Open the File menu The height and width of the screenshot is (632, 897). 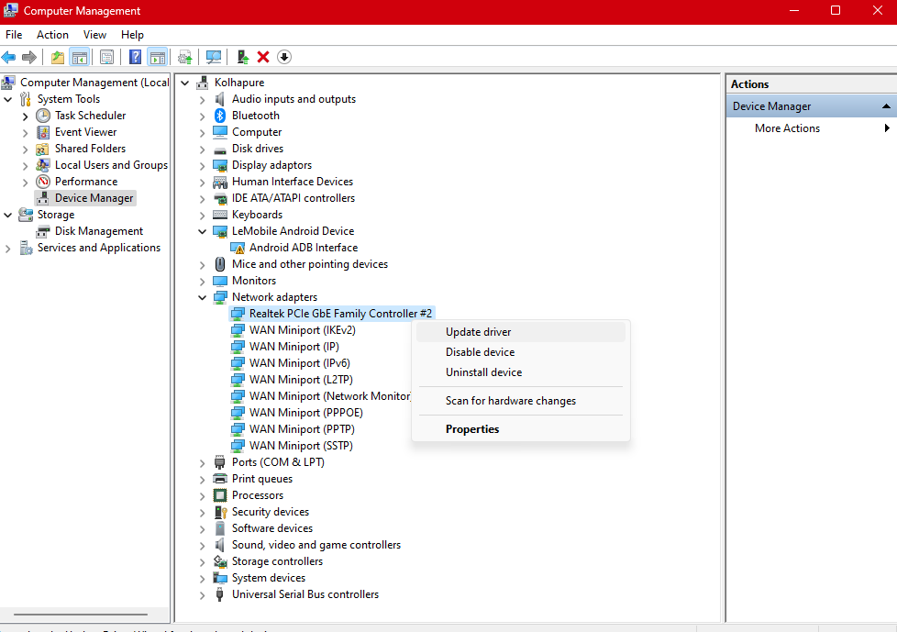(14, 35)
